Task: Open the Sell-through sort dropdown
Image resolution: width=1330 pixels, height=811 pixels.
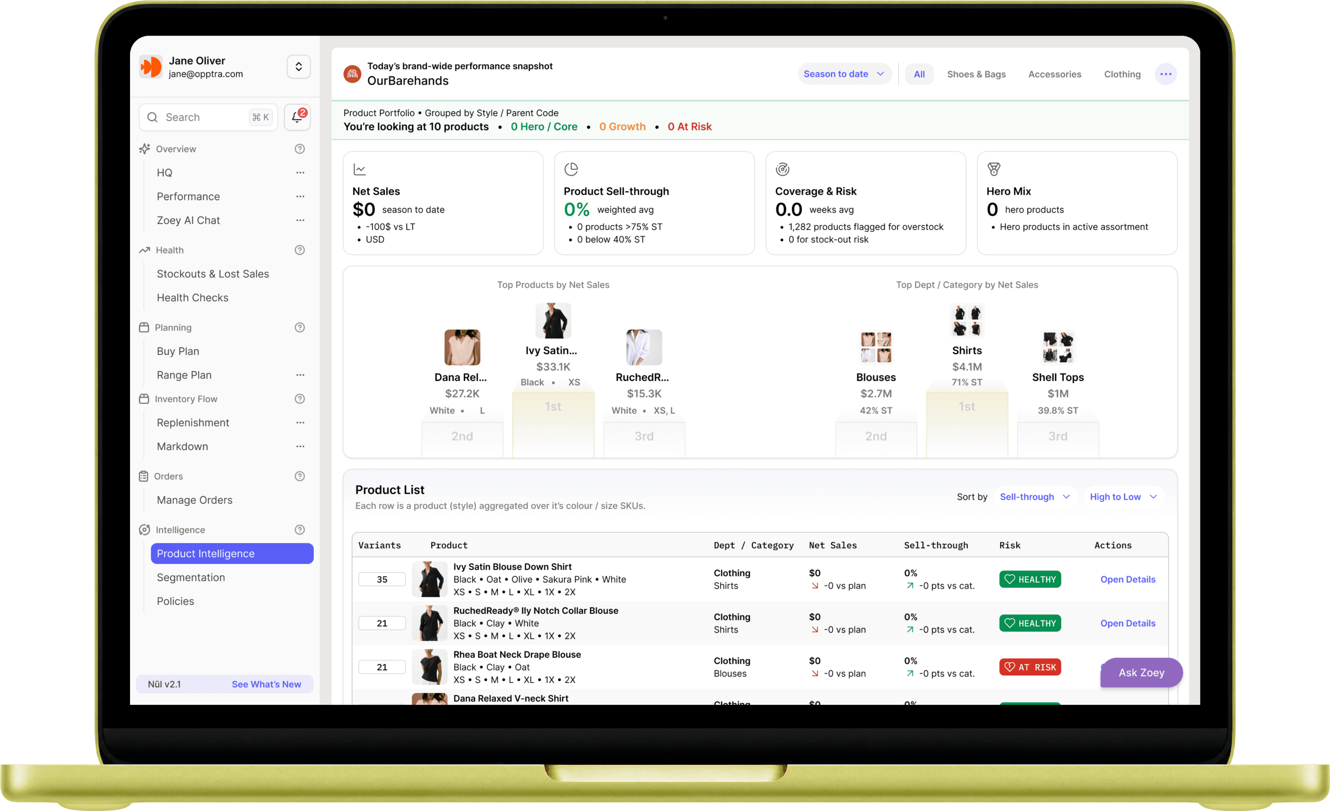Action: coord(1034,497)
